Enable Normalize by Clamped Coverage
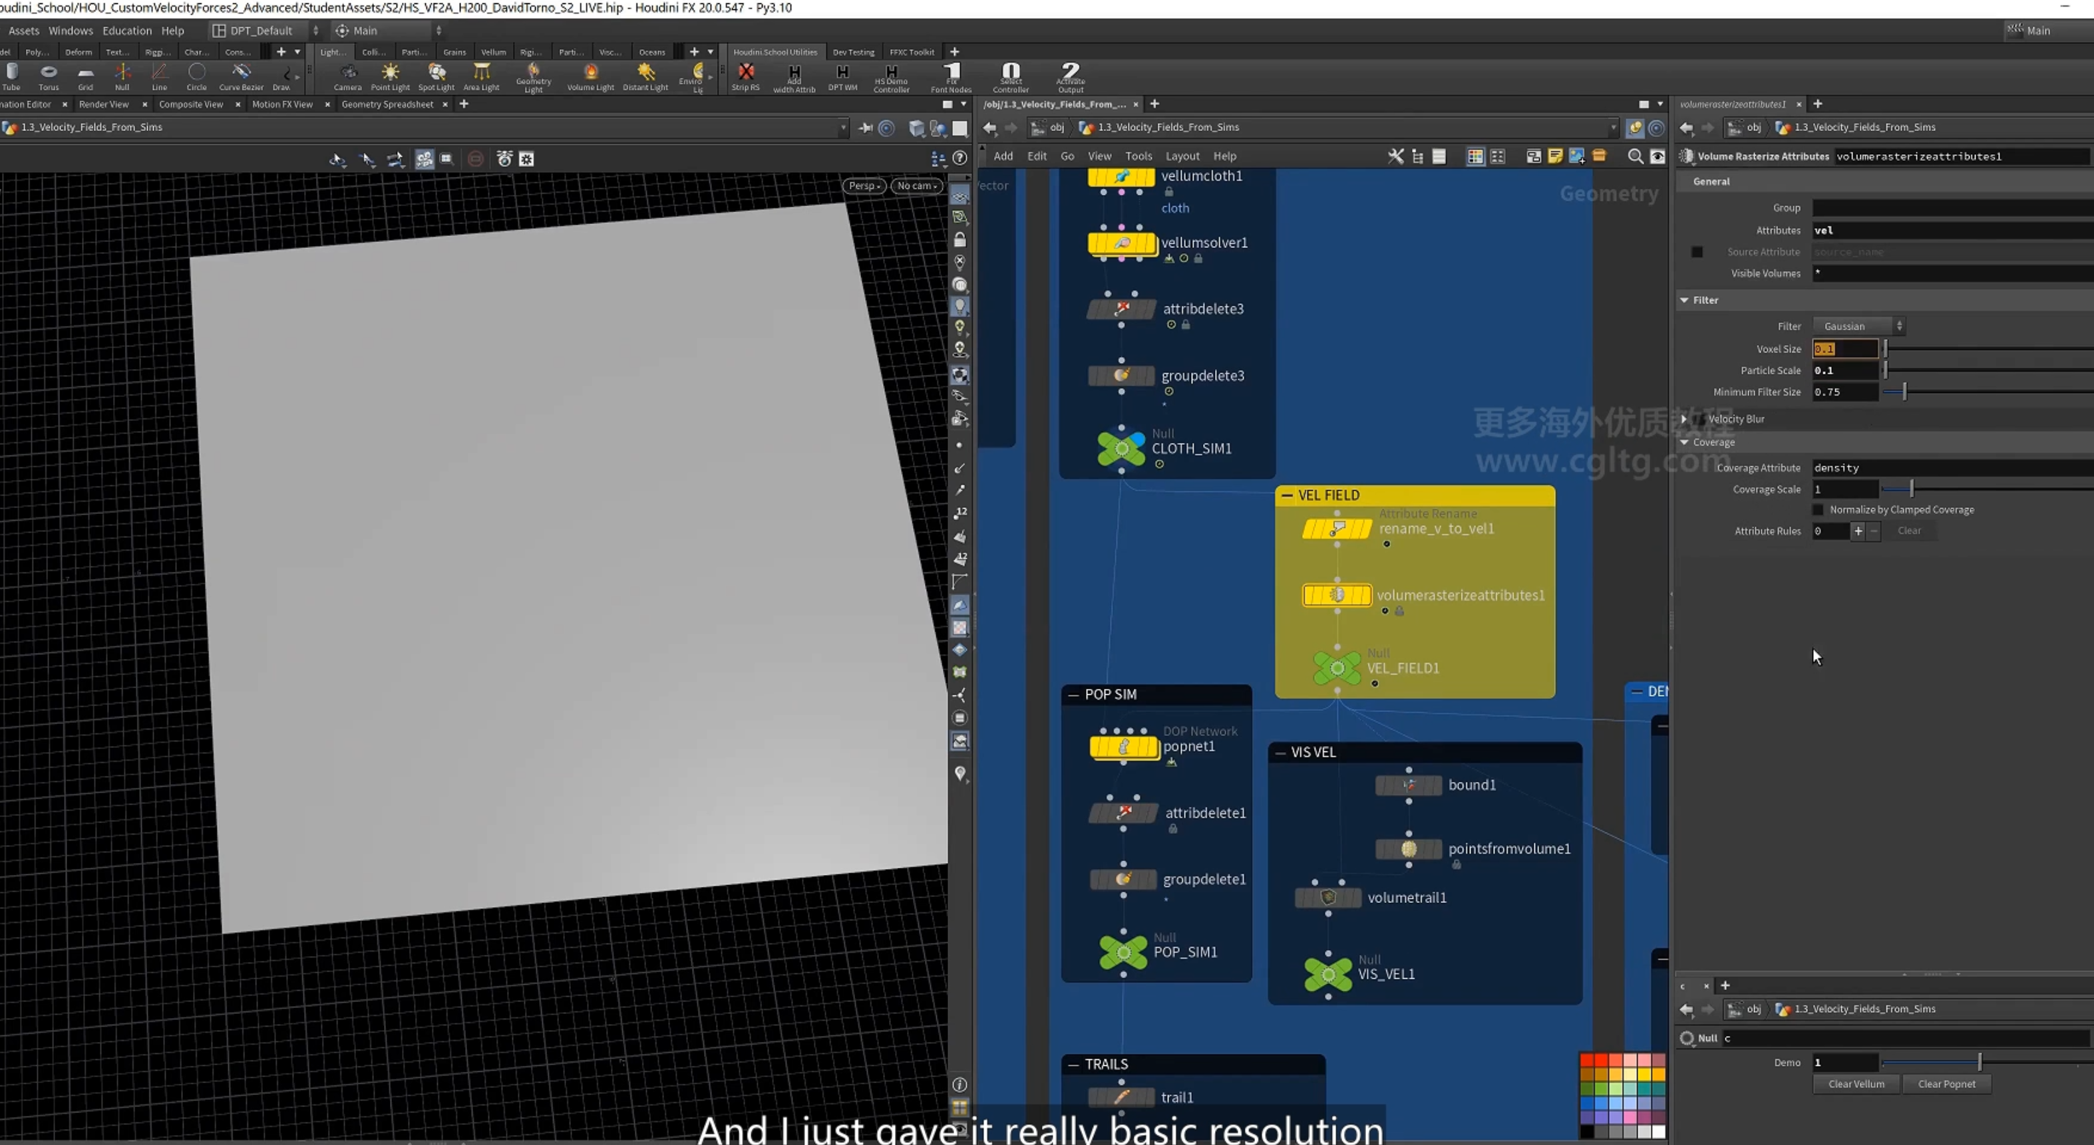 click(x=1819, y=510)
